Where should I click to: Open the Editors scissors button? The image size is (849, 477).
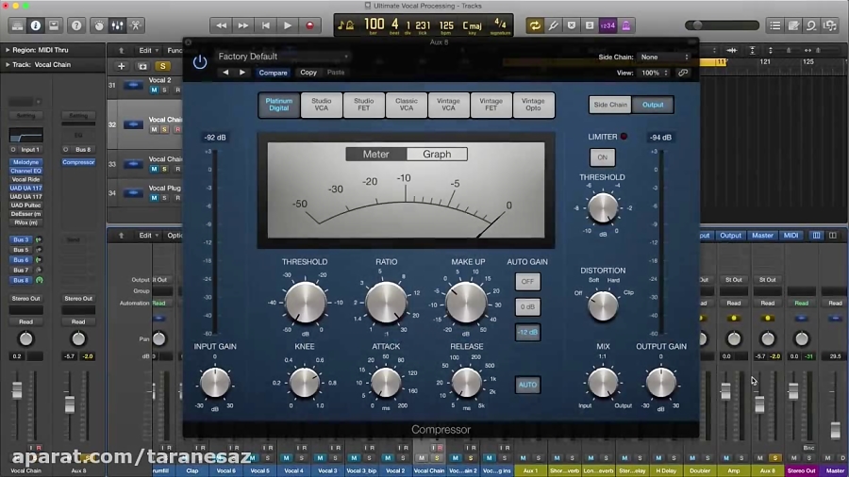135,25
